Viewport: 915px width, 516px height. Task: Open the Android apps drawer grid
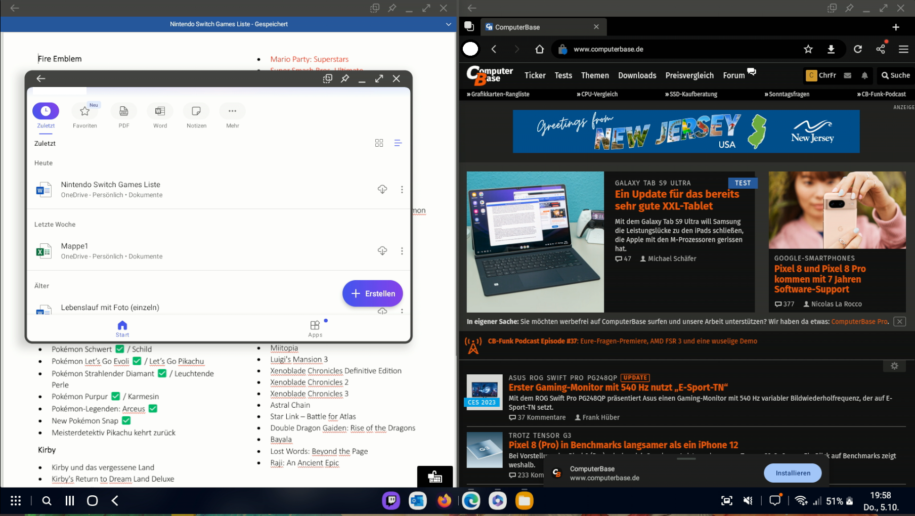click(16, 501)
